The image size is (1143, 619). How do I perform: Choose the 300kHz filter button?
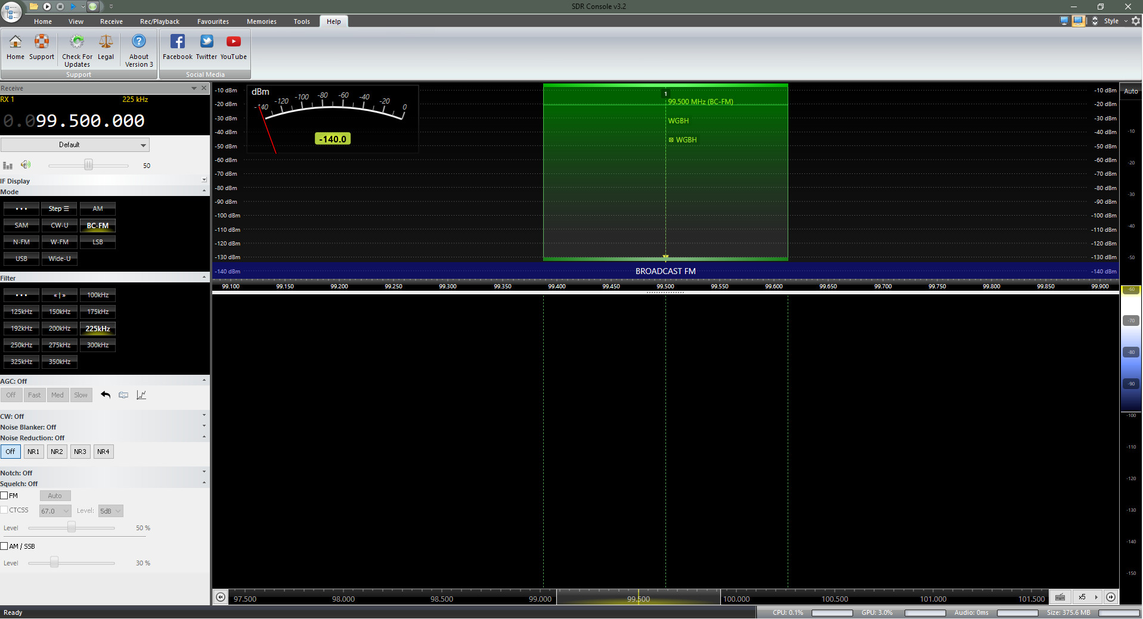[x=98, y=345]
